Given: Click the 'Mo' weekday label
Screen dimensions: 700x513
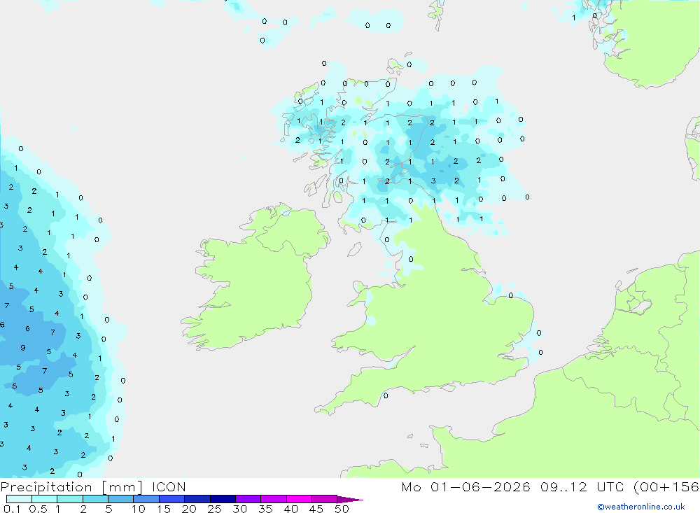Looking at the screenshot, I should tap(411, 486).
